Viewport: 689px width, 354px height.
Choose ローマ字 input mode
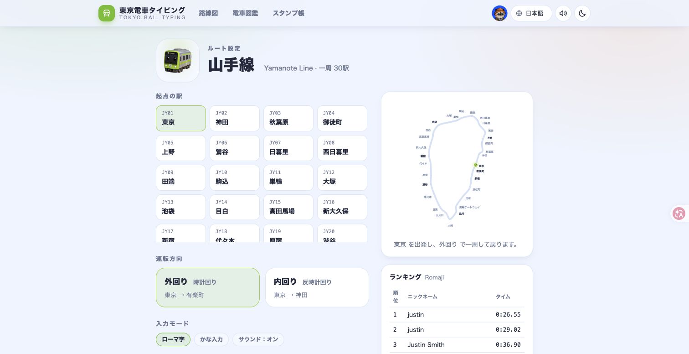[x=173, y=339]
